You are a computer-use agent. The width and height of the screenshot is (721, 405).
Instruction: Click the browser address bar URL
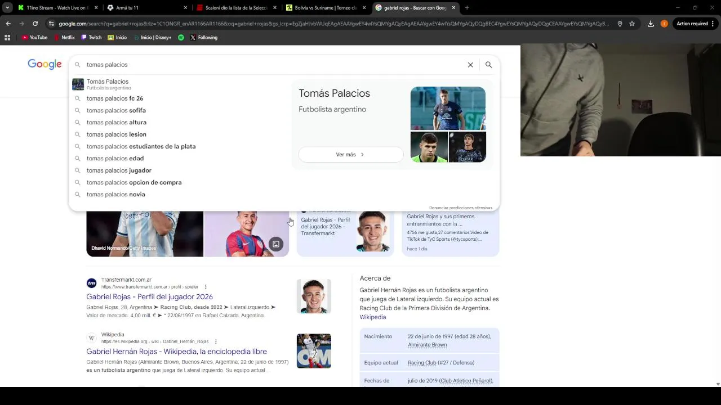point(333,24)
